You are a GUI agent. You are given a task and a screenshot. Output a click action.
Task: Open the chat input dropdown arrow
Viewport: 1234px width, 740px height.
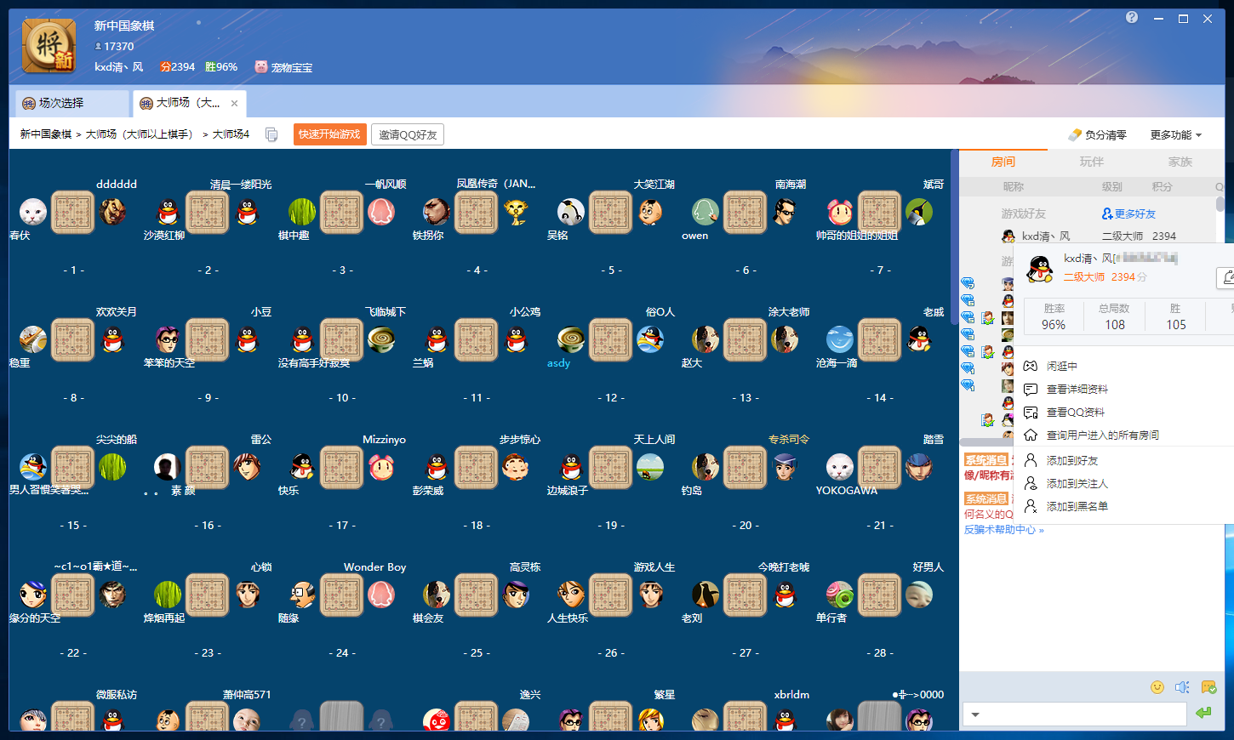[x=975, y=714]
